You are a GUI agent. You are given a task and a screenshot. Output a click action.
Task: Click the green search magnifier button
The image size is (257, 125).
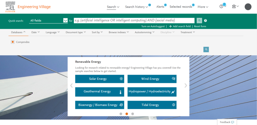click(x=199, y=21)
